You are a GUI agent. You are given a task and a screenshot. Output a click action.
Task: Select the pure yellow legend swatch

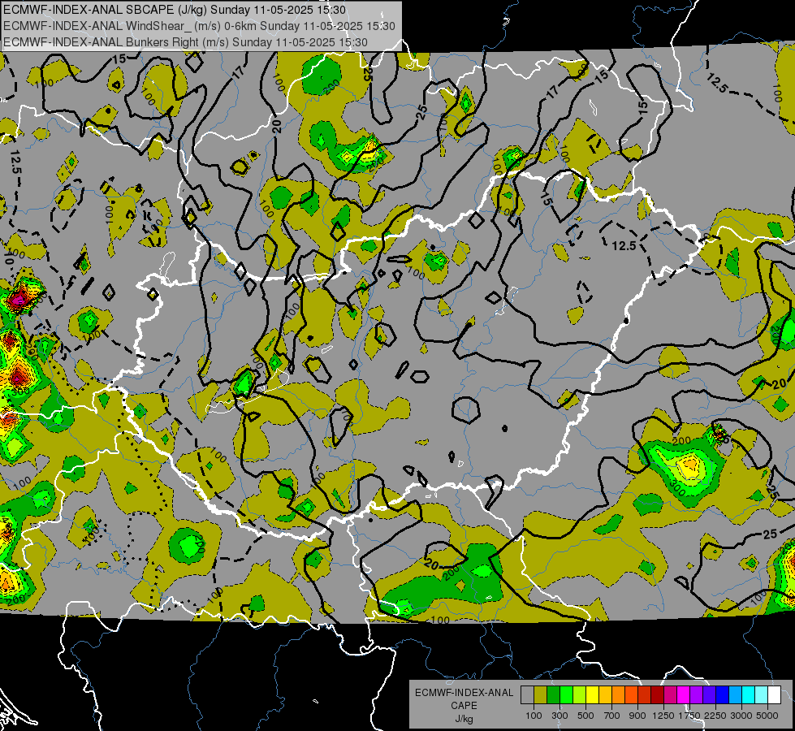tap(592, 695)
